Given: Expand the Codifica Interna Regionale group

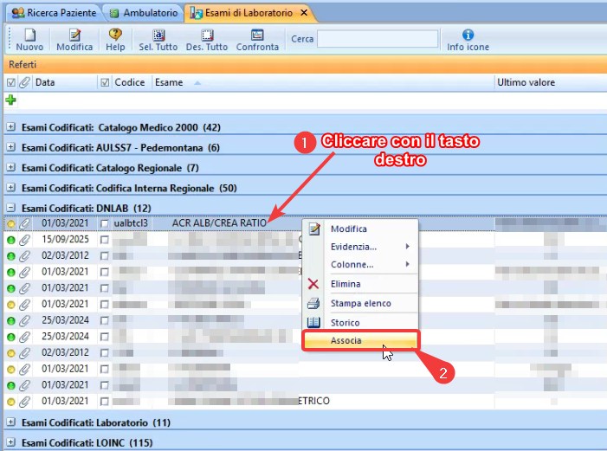Looking at the screenshot, I should coord(11,187).
